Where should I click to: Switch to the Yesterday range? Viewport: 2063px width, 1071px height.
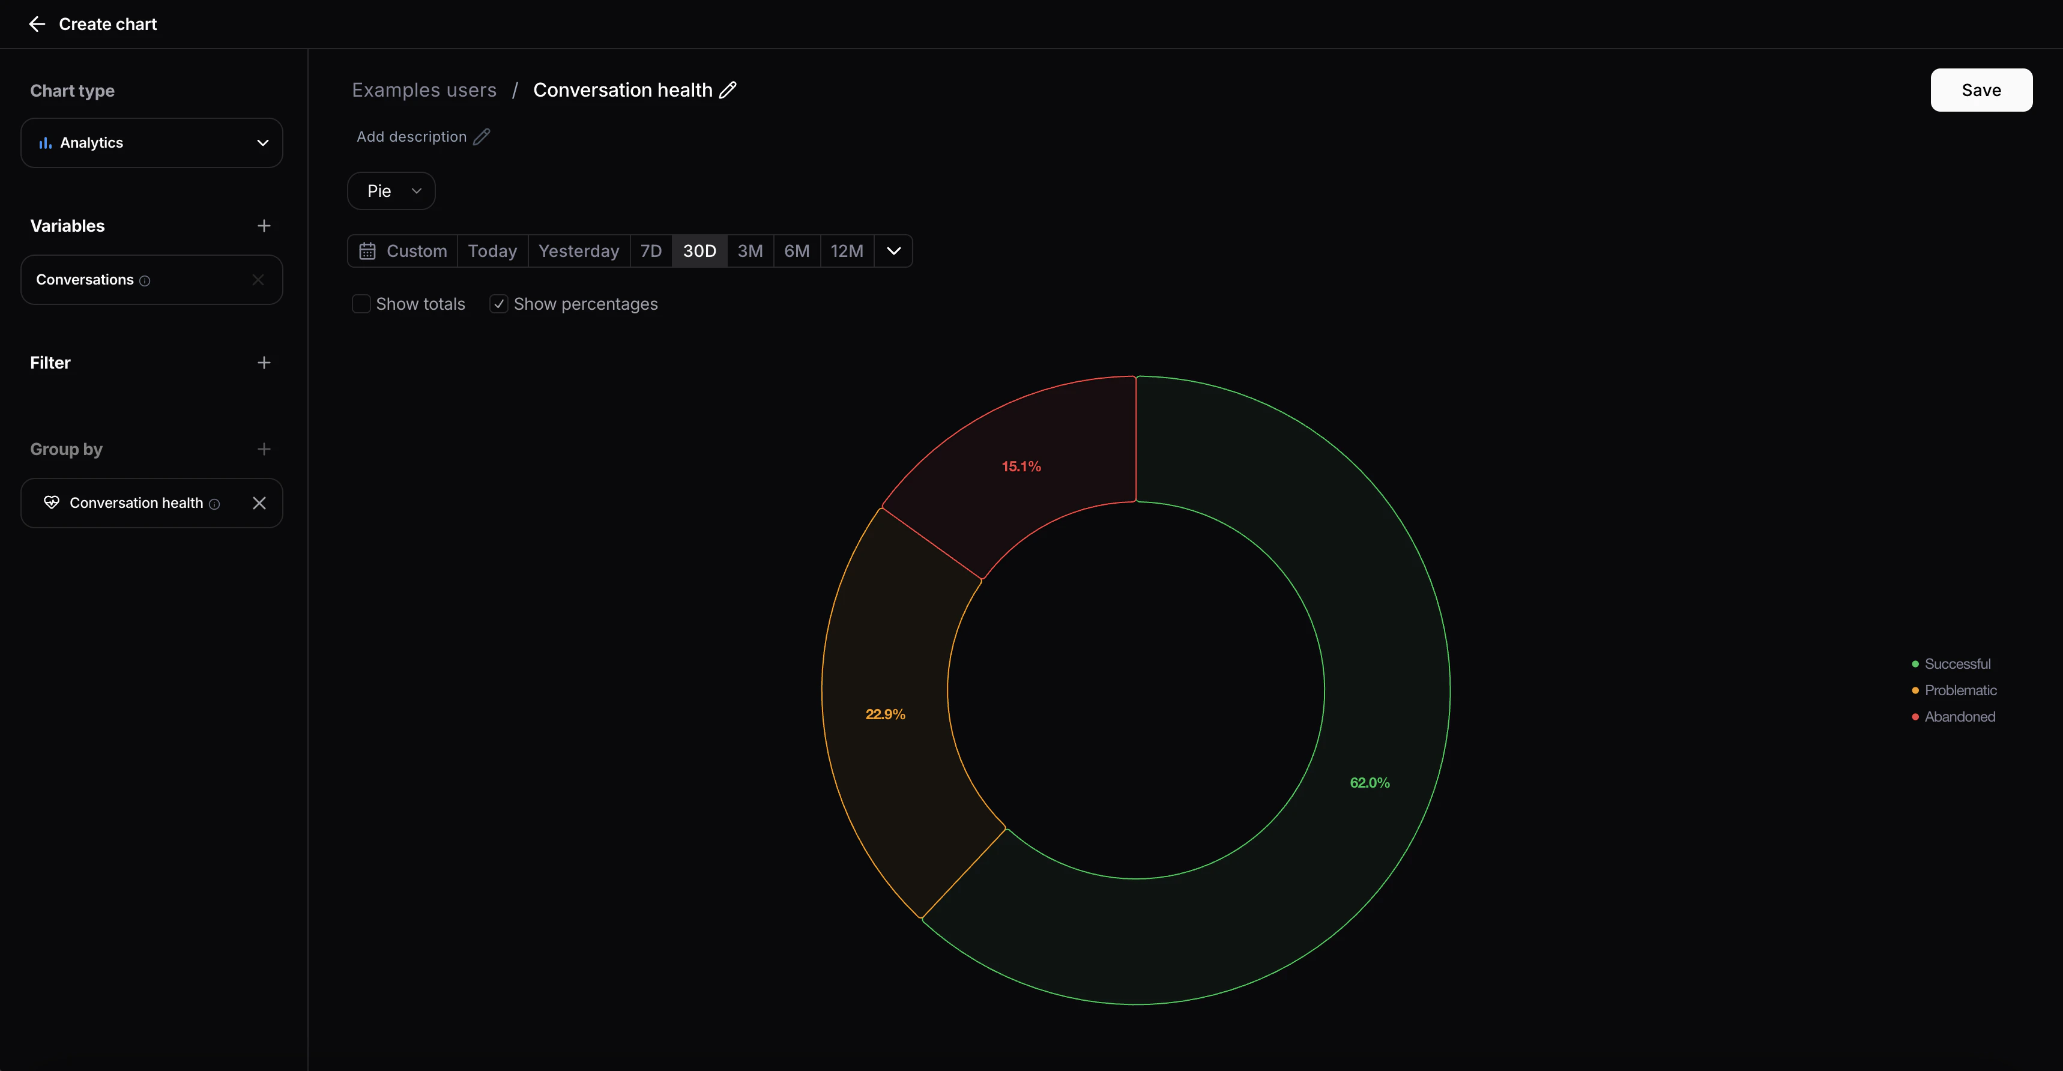[578, 251]
